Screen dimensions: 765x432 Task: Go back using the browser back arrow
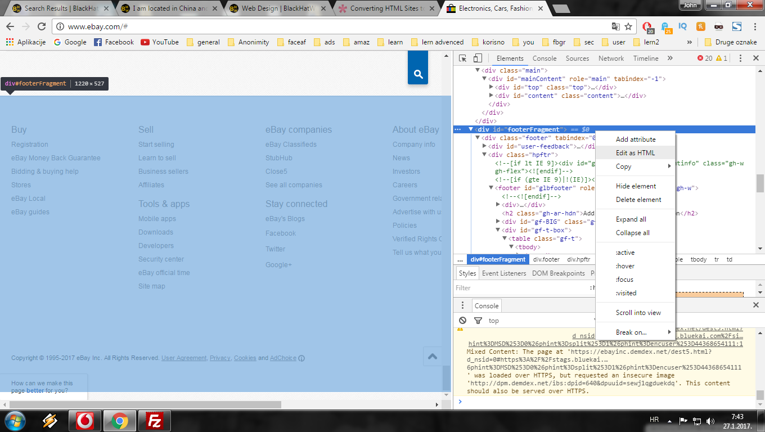pyautogui.click(x=10, y=26)
